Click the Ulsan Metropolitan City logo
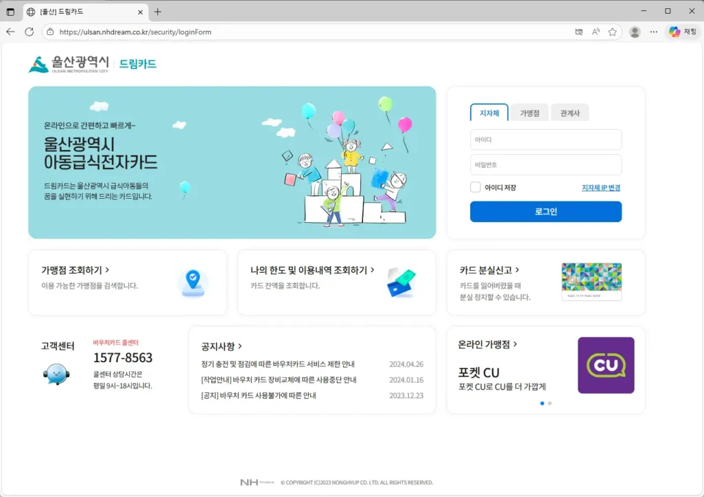Image resolution: width=704 pixels, height=497 pixels. [64, 64]
